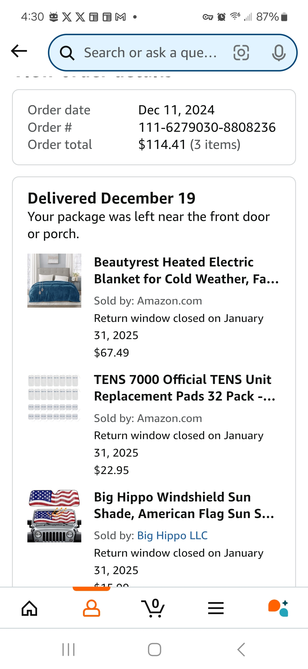The height and width of the screenshot is (669, 308).
Task: Open the hamburger menu tab
Action: point(216,608)
